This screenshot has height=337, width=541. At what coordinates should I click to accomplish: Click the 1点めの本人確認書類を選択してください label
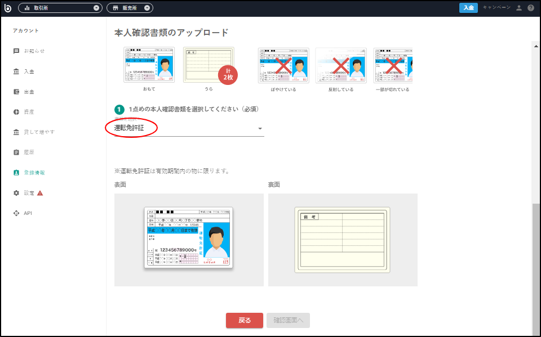pos(194,109)
